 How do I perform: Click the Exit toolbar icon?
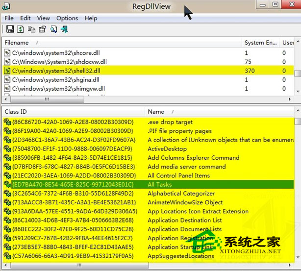[x=64, y=29]
